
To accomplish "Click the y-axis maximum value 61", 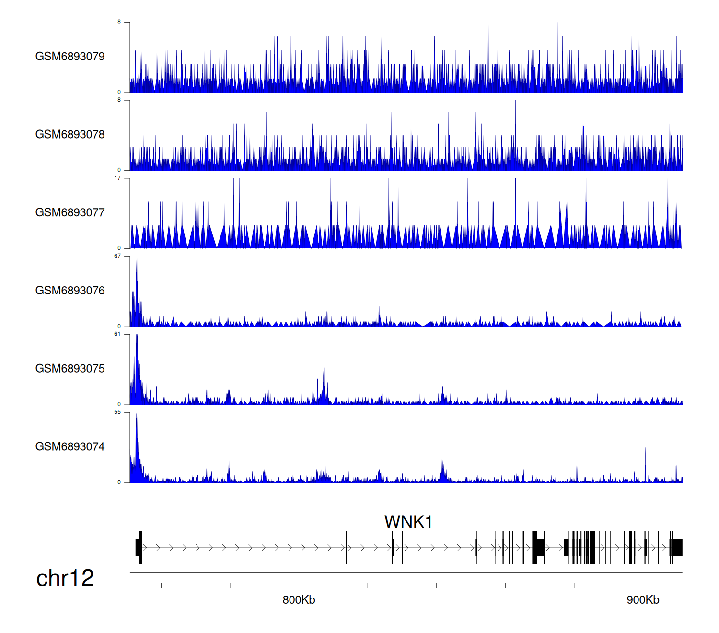I will [117, 334].
